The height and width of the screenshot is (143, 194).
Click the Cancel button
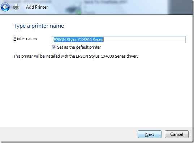pyautogui.click(x=177, y=134)
